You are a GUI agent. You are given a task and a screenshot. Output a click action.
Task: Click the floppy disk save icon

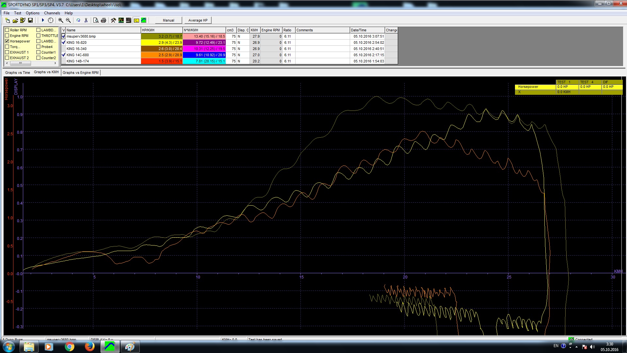click(30, 20)
